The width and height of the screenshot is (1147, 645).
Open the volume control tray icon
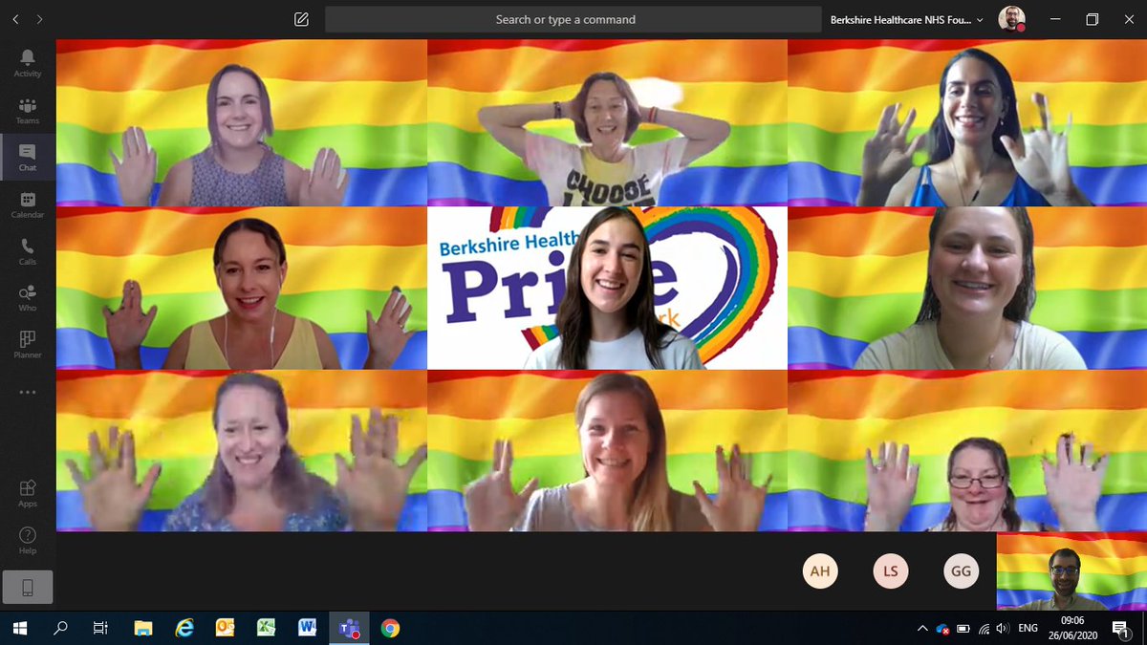click(x=1003, y=629)
